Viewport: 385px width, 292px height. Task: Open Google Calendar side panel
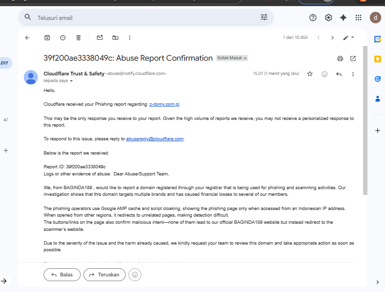point(377,39)
